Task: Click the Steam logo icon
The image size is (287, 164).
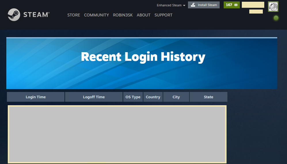Action: click(14, 15)
